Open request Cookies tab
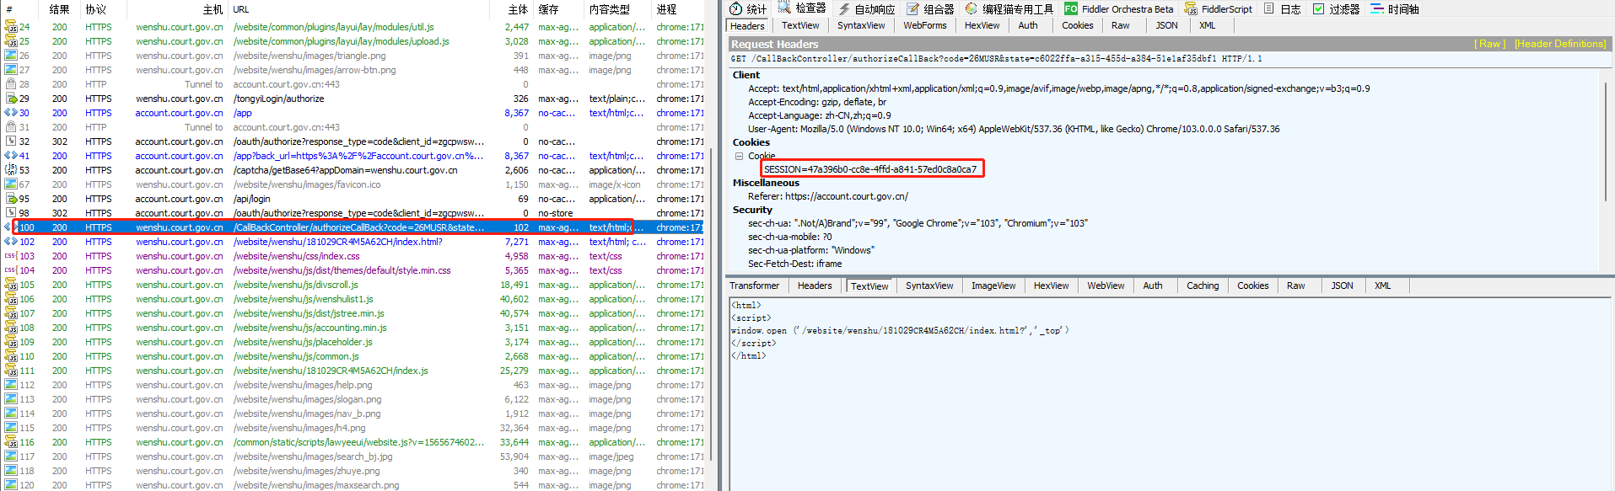This screenshot has width=1615, height=491. (x=1077, y=25)
